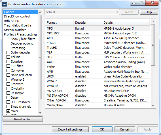Click disabled cell for Mulaw/Alaw
Viewport: 161px width, 135px height.
(x=88, y=105)
